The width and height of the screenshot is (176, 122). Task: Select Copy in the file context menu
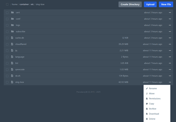tap(152, 104)
